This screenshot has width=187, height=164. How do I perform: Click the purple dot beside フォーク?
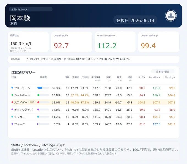pyautogui.click(x=12, y=124)
